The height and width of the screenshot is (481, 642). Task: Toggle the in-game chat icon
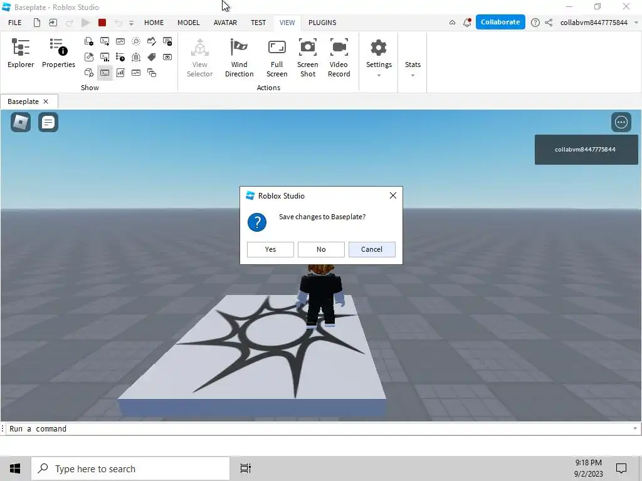48,122
